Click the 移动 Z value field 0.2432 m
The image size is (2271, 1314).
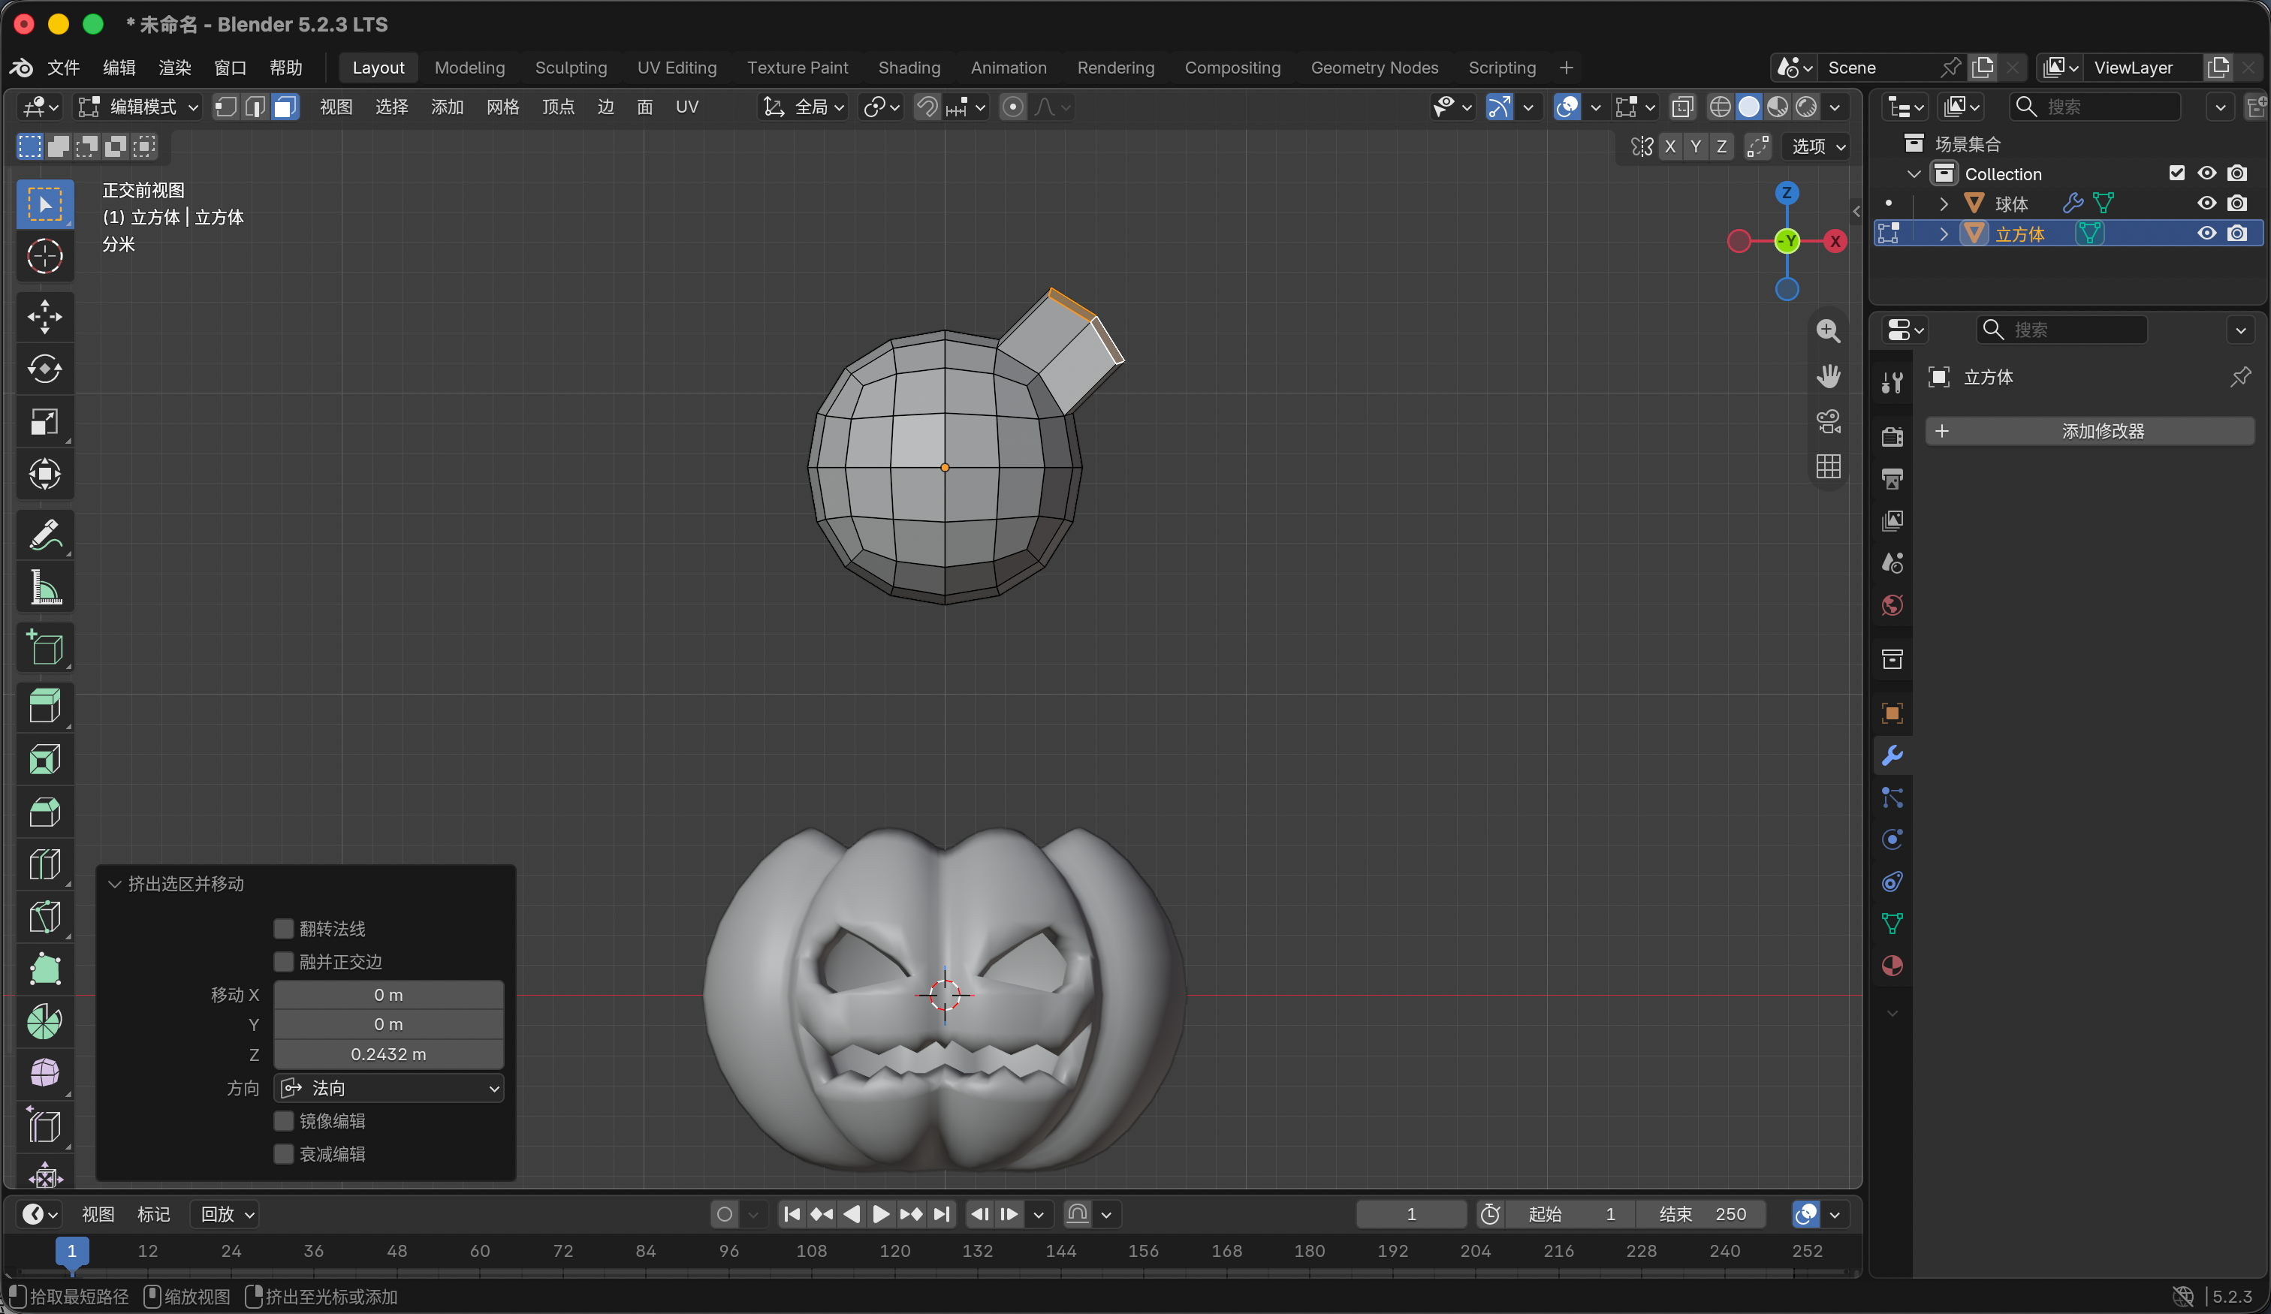(388, 1053)
